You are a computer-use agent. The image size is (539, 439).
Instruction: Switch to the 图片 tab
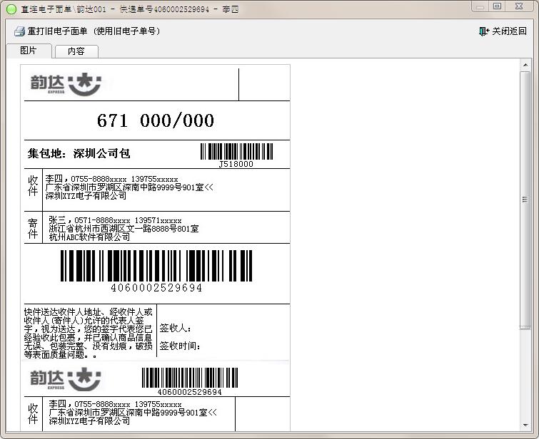[29, 51]
